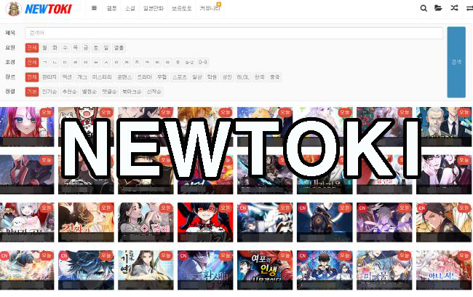Image resolution: width=473 pixels, height=297 pixels.
Task: Filter genre by 중국
Action: point(274,77)
